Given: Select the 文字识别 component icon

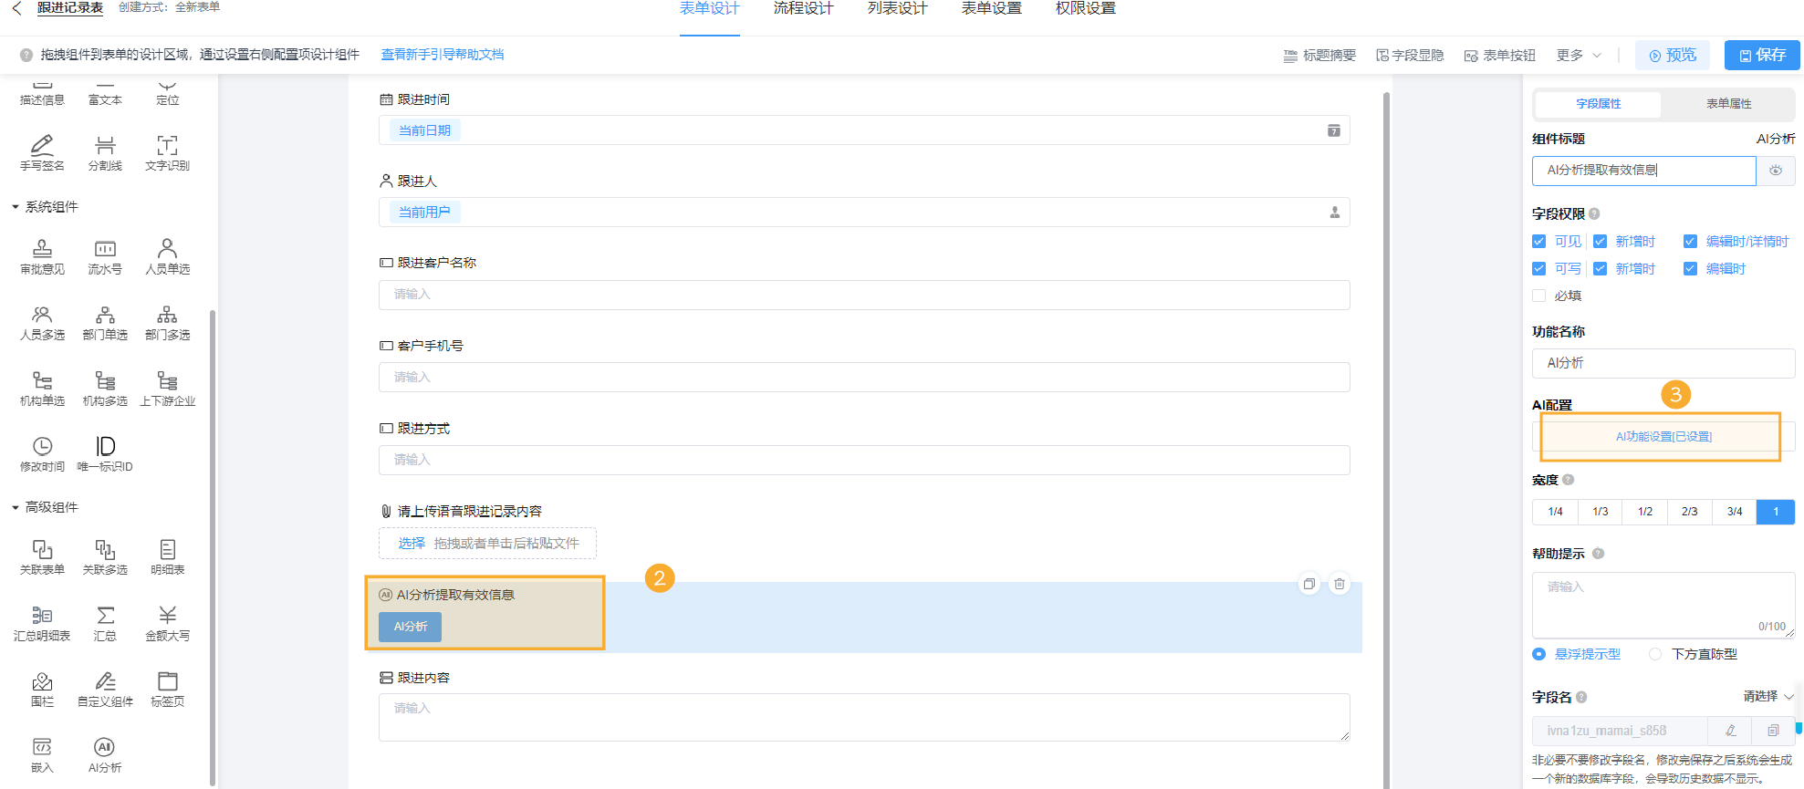Looking at the screenshot, I should click(167, 152).
